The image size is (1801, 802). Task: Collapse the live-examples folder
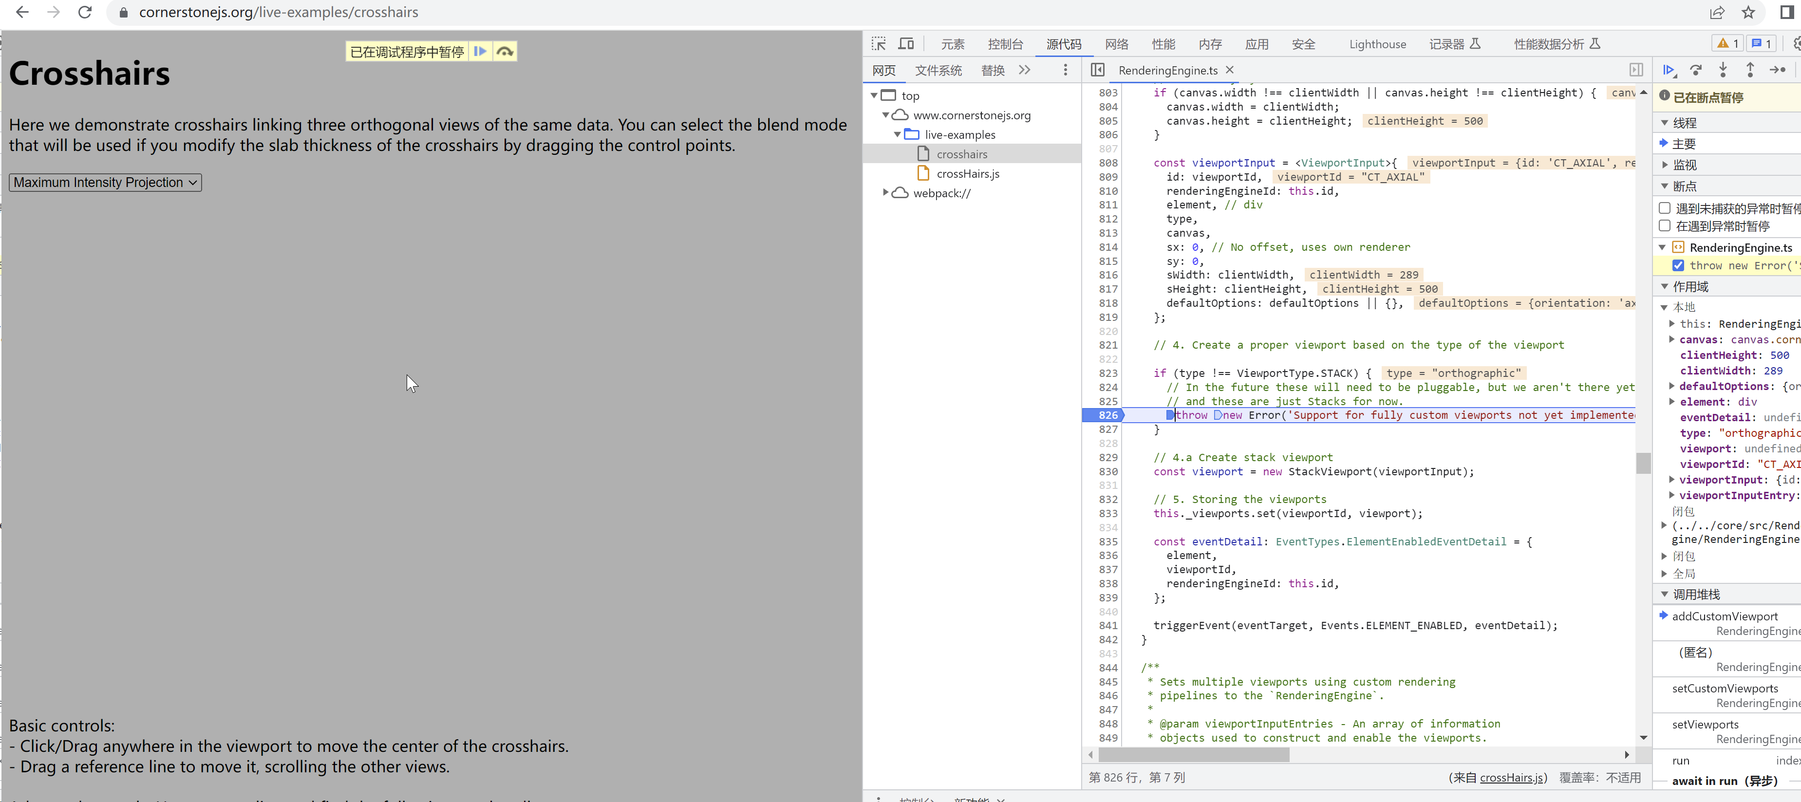click(898, 134)
